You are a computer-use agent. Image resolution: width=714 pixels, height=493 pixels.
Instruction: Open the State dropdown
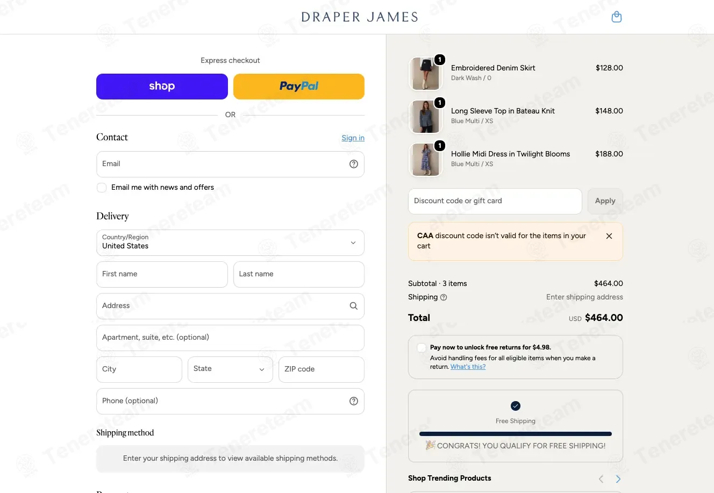(230, 369)
